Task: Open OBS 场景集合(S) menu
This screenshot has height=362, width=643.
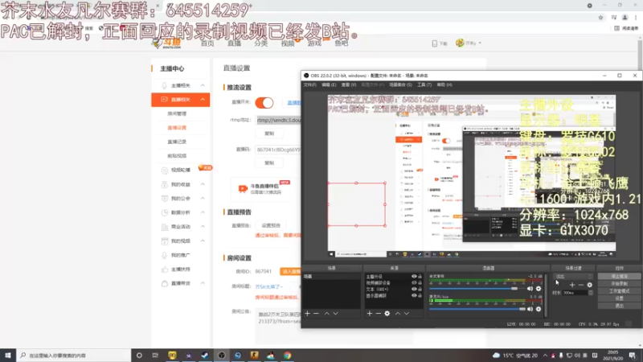Action: pyautogui.click(x=400, y=85)
